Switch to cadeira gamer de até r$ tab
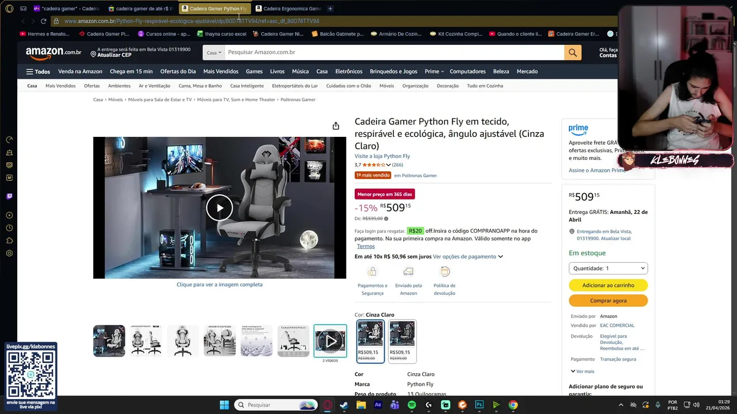Viewport: 737px width, 414px height. tap(140, 9)
